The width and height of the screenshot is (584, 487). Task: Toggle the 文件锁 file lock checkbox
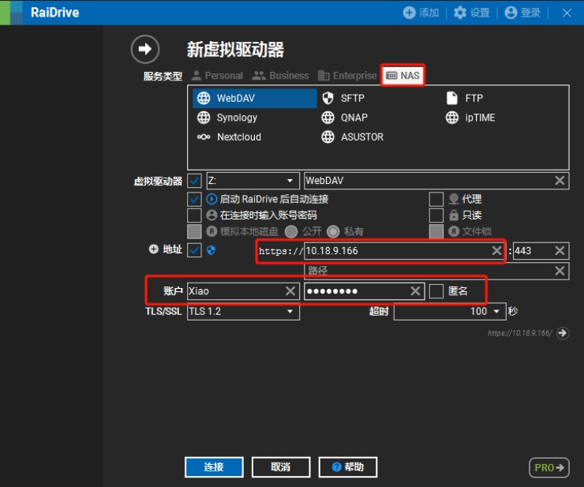436,231
